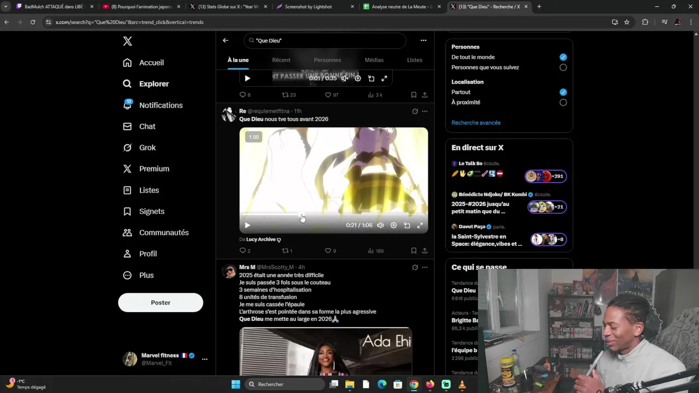Open more options on Re's post
The width and height of the screenshot is (699, 393).
click(x=425, y=111)
